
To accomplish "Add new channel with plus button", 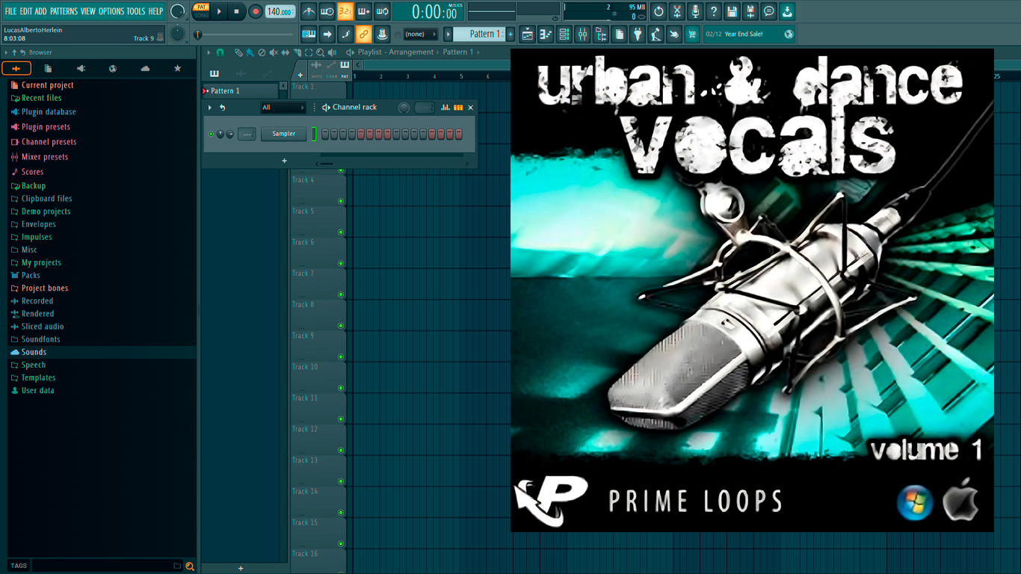I will coord(284,161).
